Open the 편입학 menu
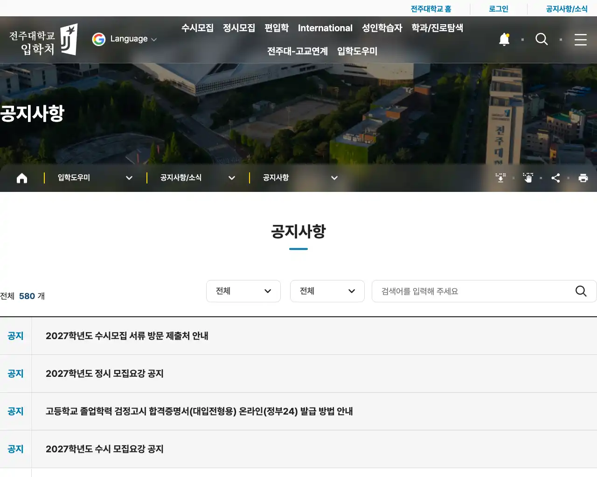The image size is (597, 477). point(277,28)
